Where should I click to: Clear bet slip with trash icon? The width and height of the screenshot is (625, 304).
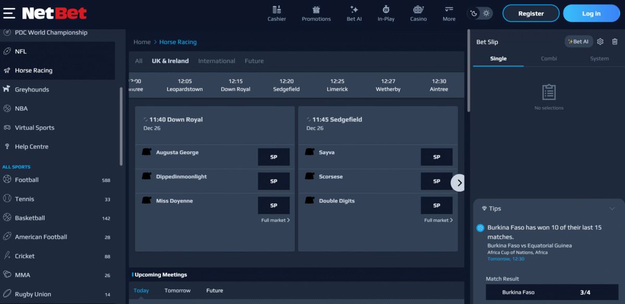click(615, 42)
